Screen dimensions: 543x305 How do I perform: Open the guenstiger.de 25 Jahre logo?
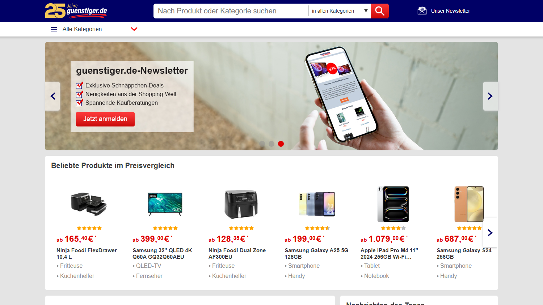pos(76,11)
